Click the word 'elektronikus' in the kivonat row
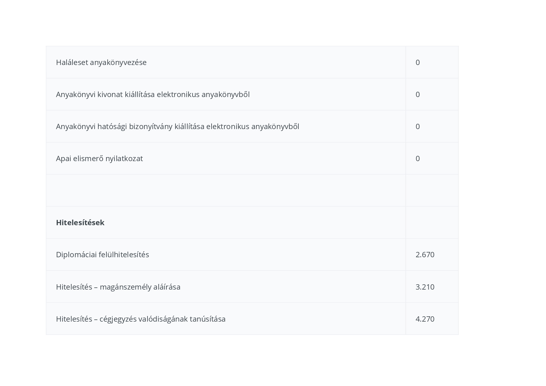This screenshot has width=546, height=386. click(178, 95)
